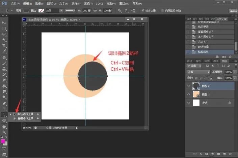Select the Lasso tool

click(4, 34)
